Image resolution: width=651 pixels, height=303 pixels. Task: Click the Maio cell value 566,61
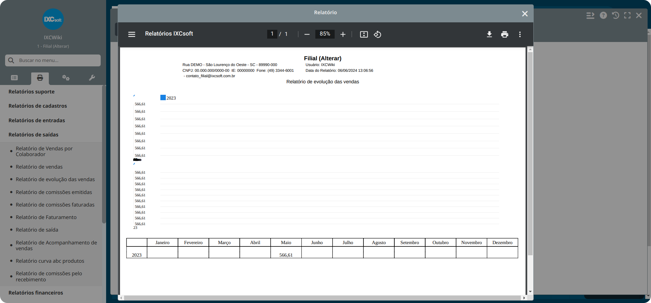286,255
